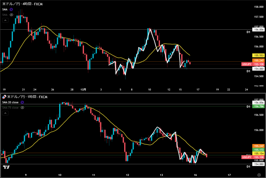Click the TradingView logo in the lower chart

(x=6, y=167)
